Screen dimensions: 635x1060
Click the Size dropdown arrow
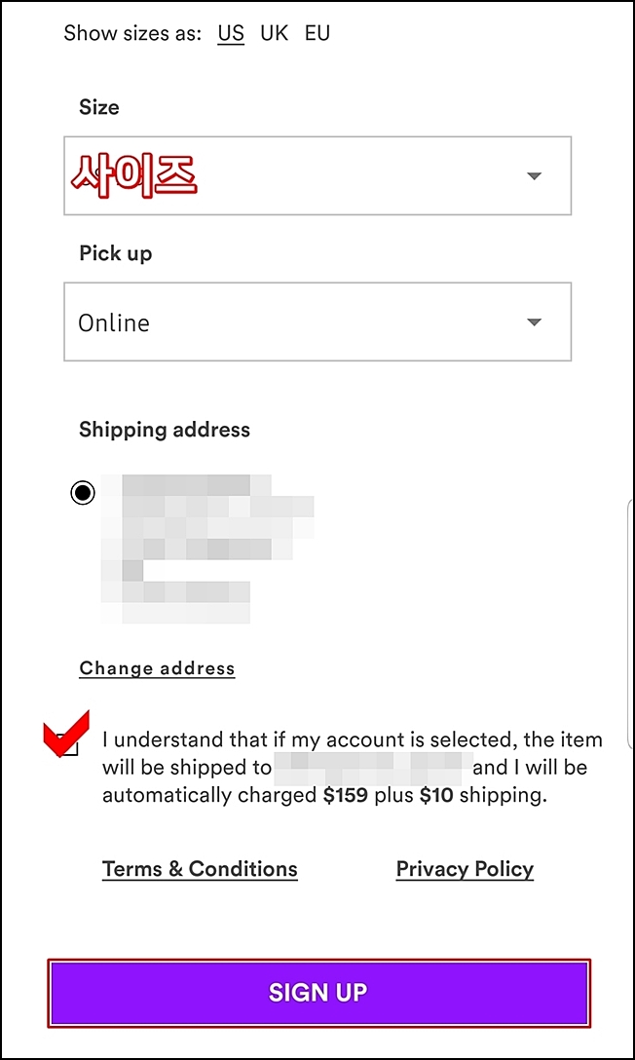tap(534, 175)
